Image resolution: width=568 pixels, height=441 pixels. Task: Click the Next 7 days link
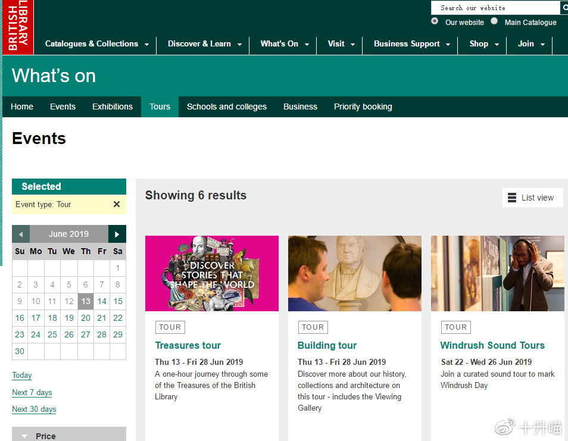point(32,392)
